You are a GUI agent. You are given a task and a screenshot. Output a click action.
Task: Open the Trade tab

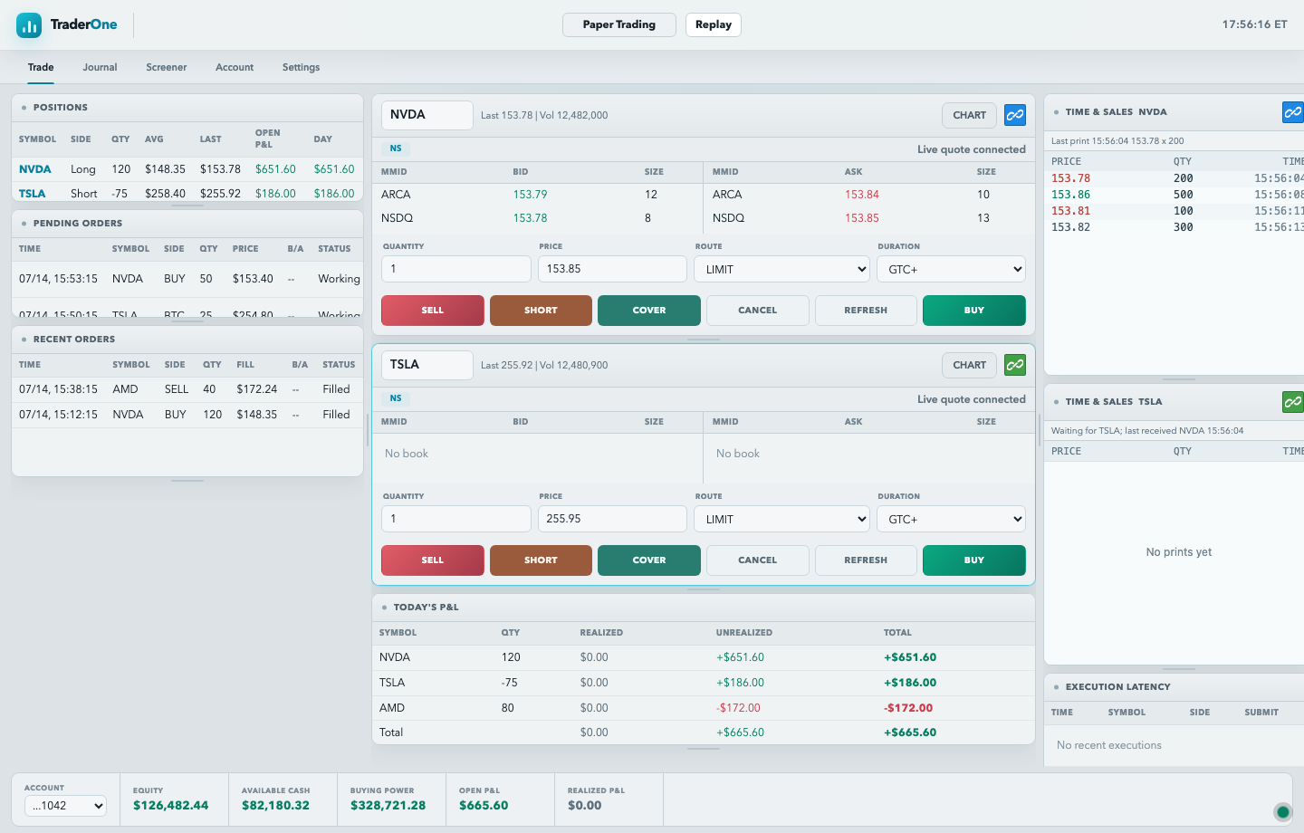(41, 67)
